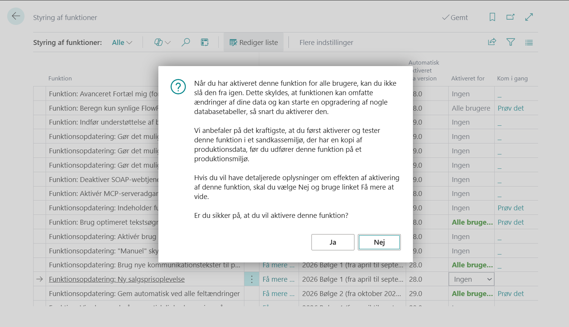Click Rediger liste in toolbar

point(253,43)
